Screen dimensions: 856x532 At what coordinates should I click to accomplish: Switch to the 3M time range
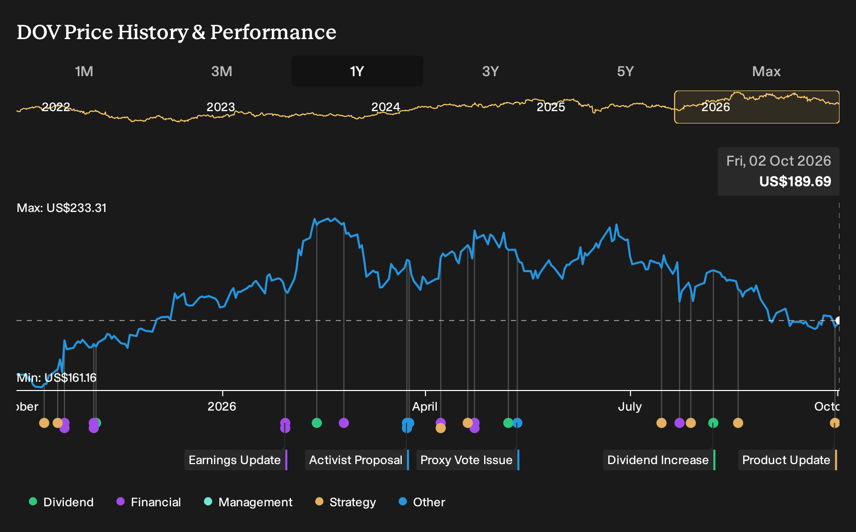(221, 71)
